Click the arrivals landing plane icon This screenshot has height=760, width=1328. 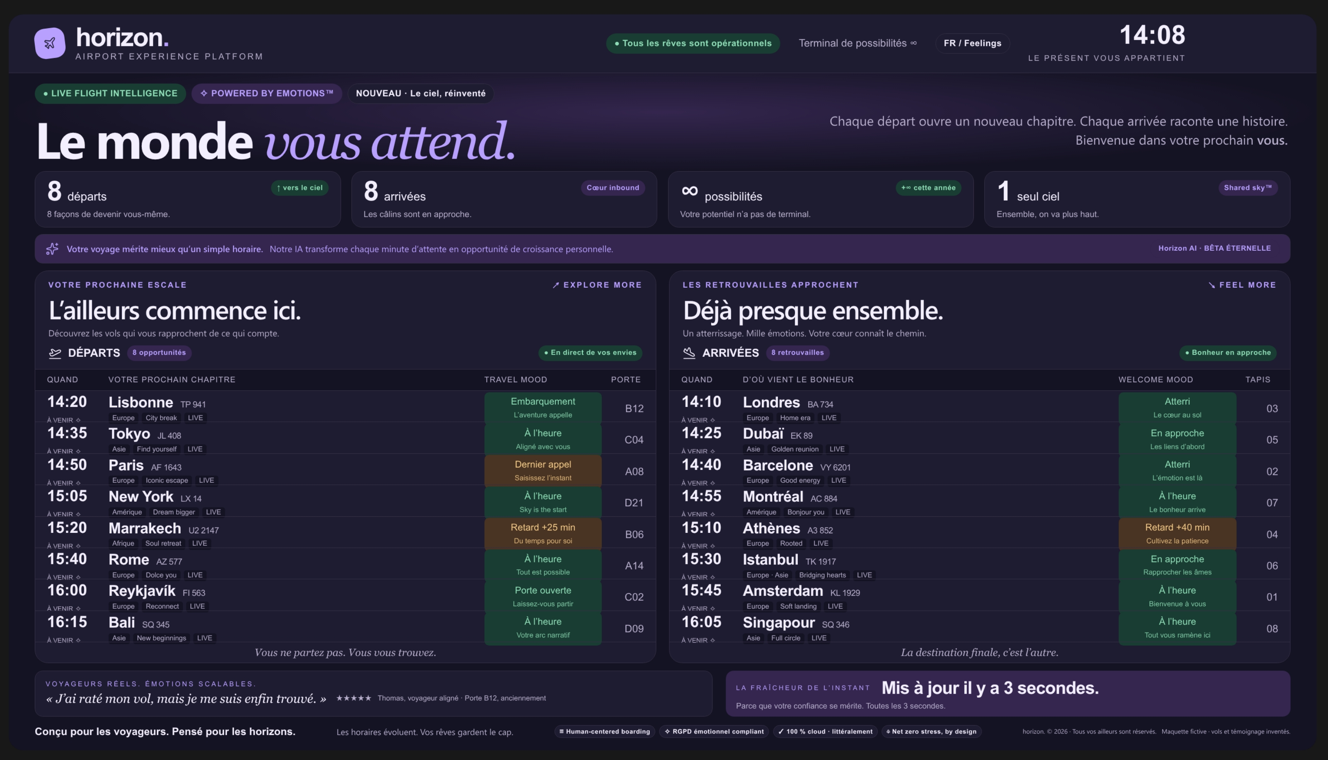[689, 353]
